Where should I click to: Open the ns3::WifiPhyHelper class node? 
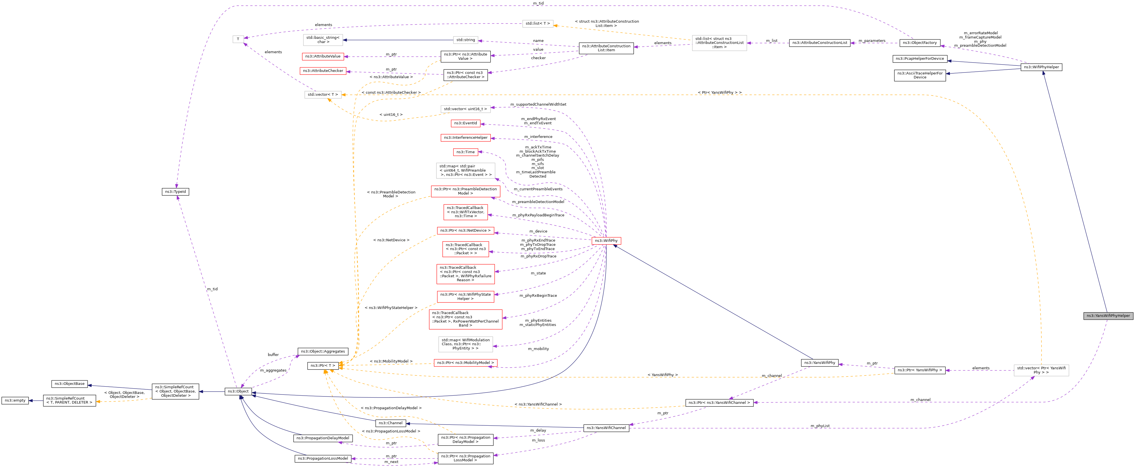1041,67
